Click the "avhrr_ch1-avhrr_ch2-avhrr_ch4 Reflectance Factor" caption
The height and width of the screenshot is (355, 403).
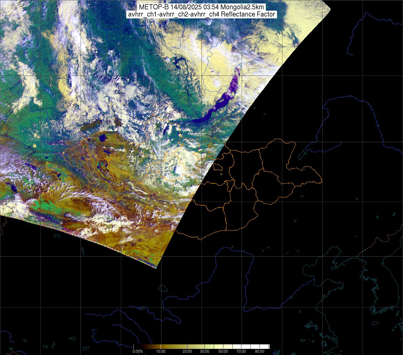click(201, 14)
